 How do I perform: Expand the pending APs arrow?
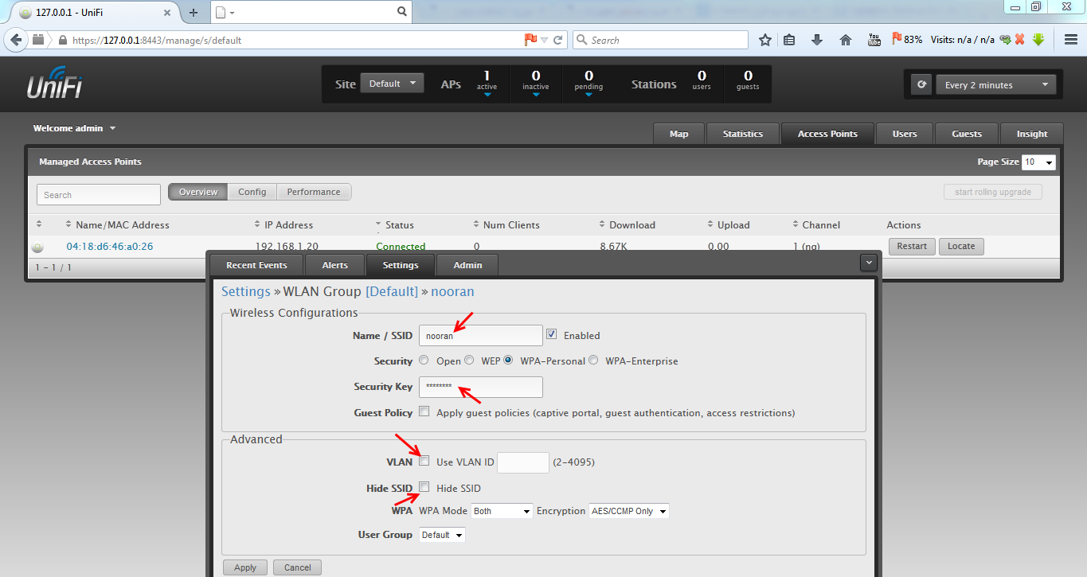pyautogui.click(x=588, y=95)
